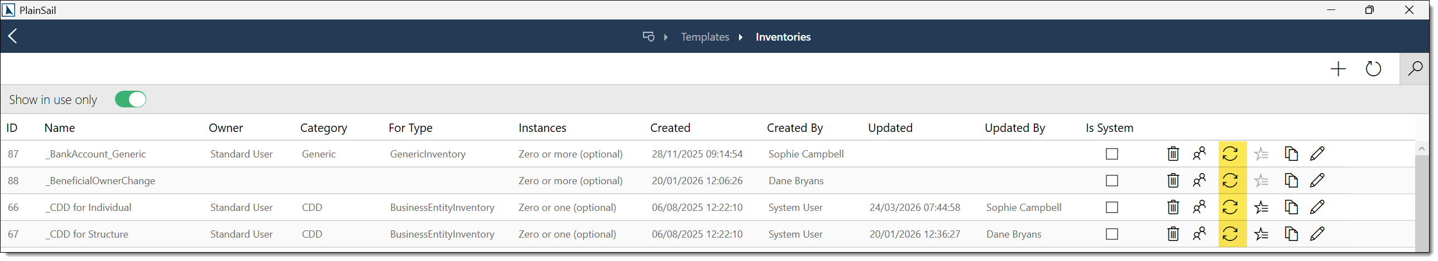Open users icon for _BeneficialOwnerChange row

click(1199, 181)
